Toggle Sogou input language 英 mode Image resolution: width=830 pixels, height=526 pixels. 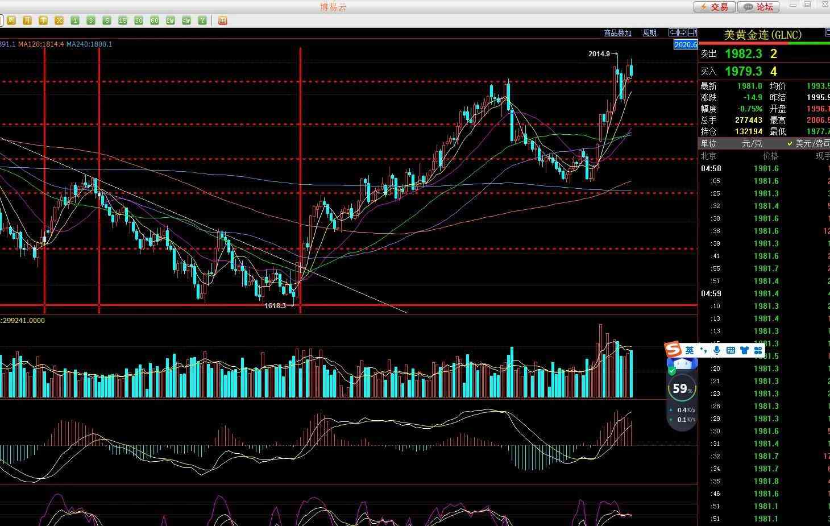coord(689,350)
